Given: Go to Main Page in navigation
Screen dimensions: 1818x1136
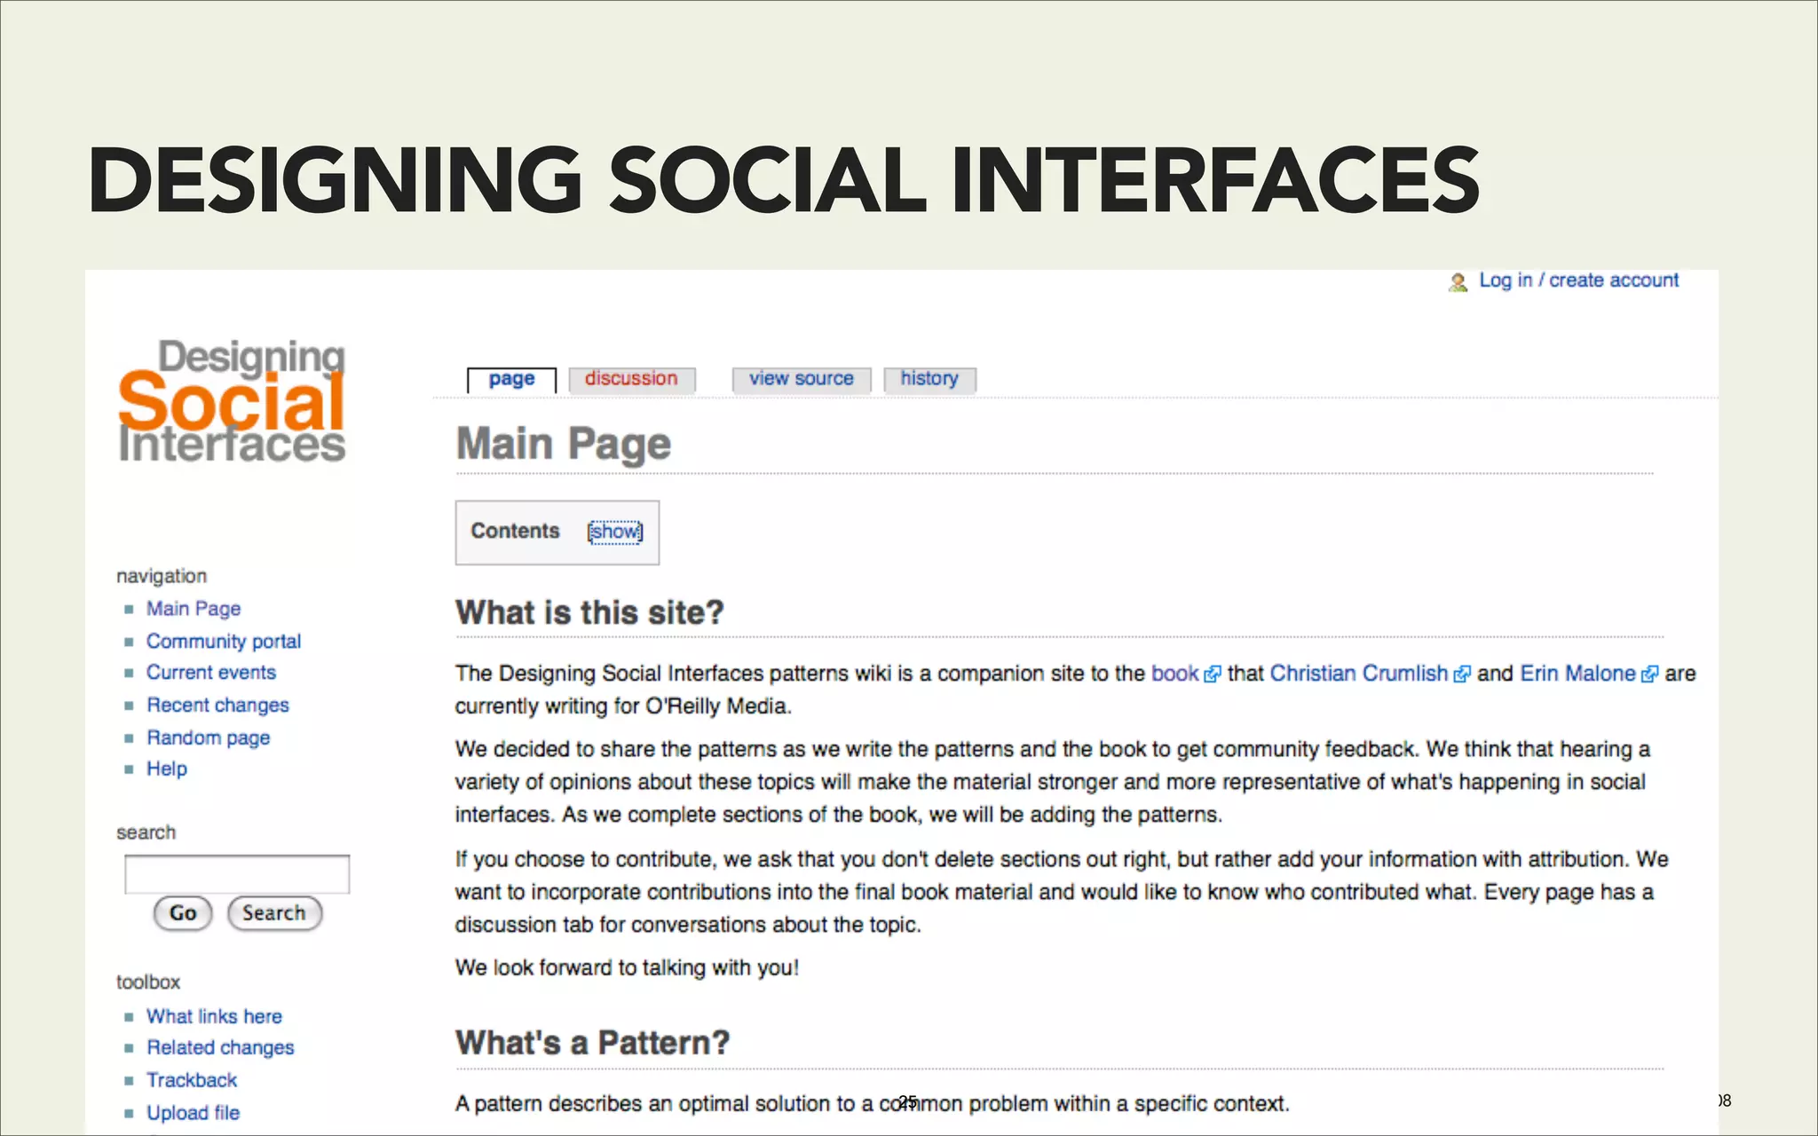Looking at the screenshot, I should click(x=194, y=609).
